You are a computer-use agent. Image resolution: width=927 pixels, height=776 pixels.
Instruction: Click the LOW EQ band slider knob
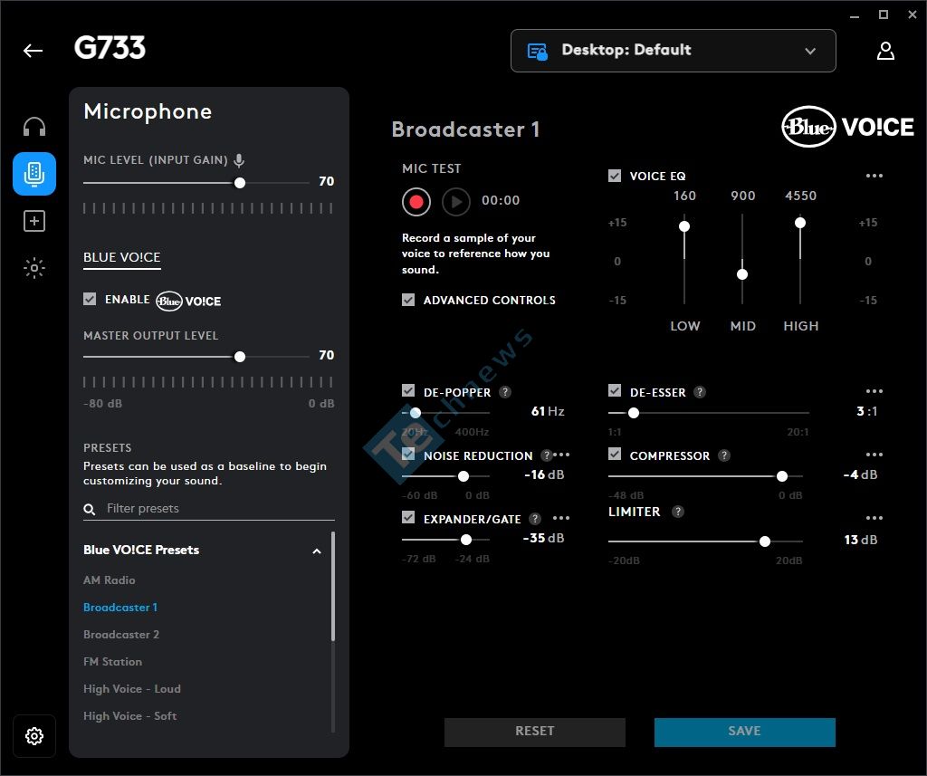(684, 226)
